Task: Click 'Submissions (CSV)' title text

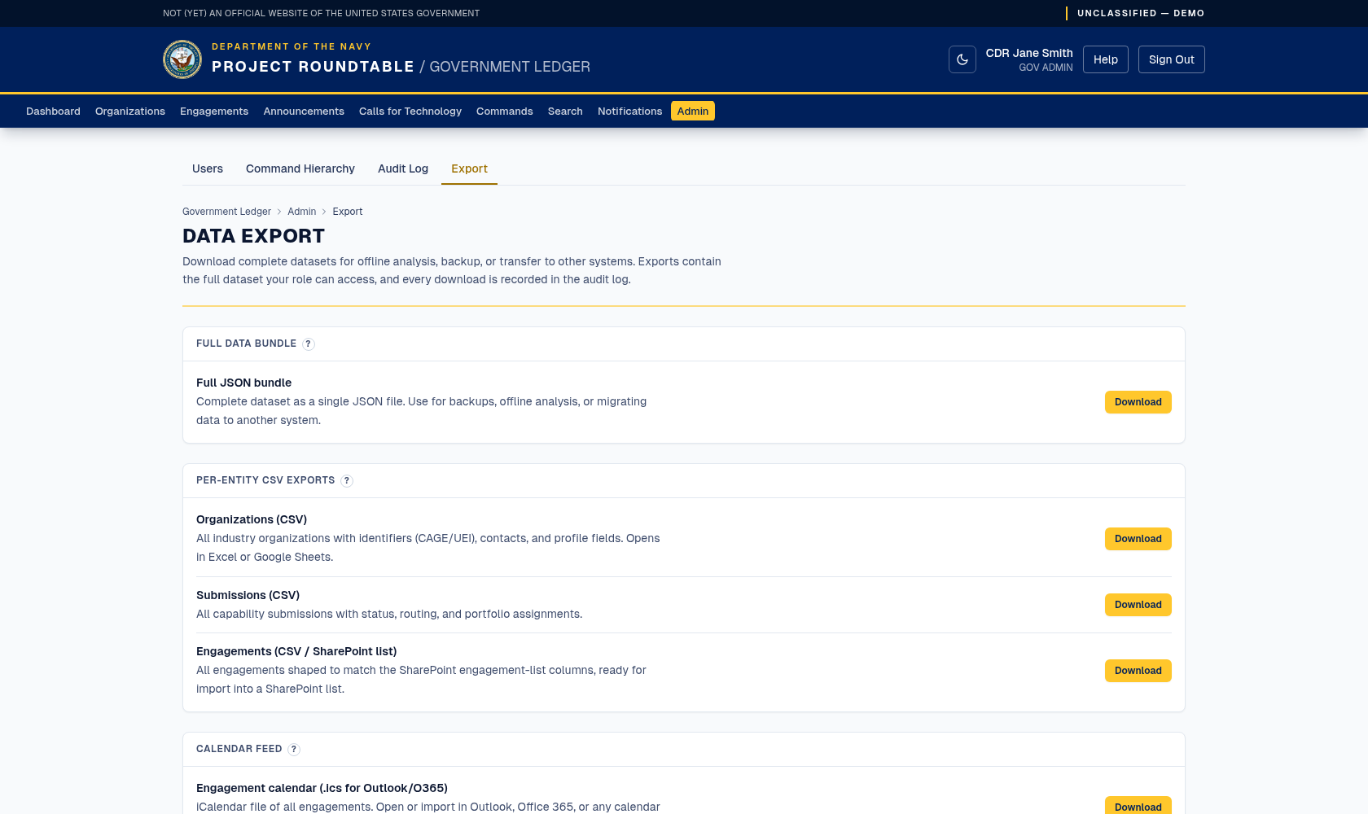Action: (x=248, y=595)
